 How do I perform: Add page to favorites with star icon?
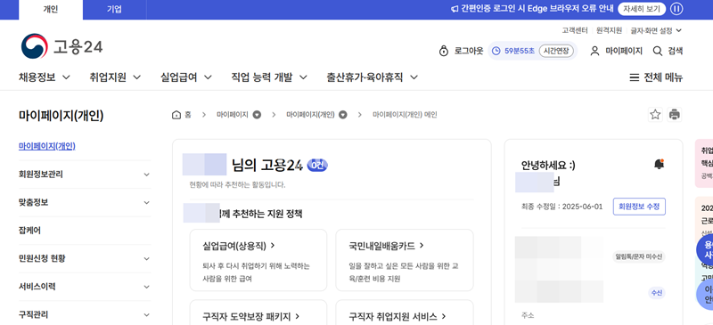point(655,115)
